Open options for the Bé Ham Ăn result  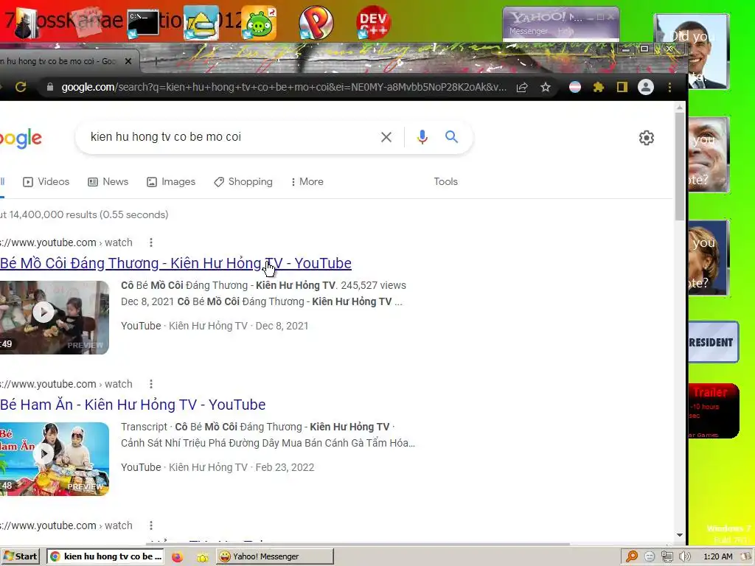click(151, 384)
